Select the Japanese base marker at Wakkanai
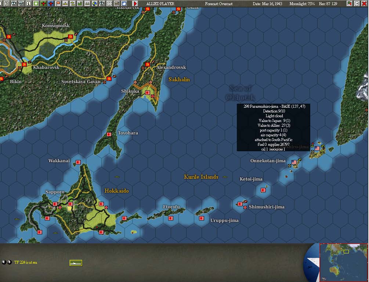 pyautogui.click(x=78, y=162)
